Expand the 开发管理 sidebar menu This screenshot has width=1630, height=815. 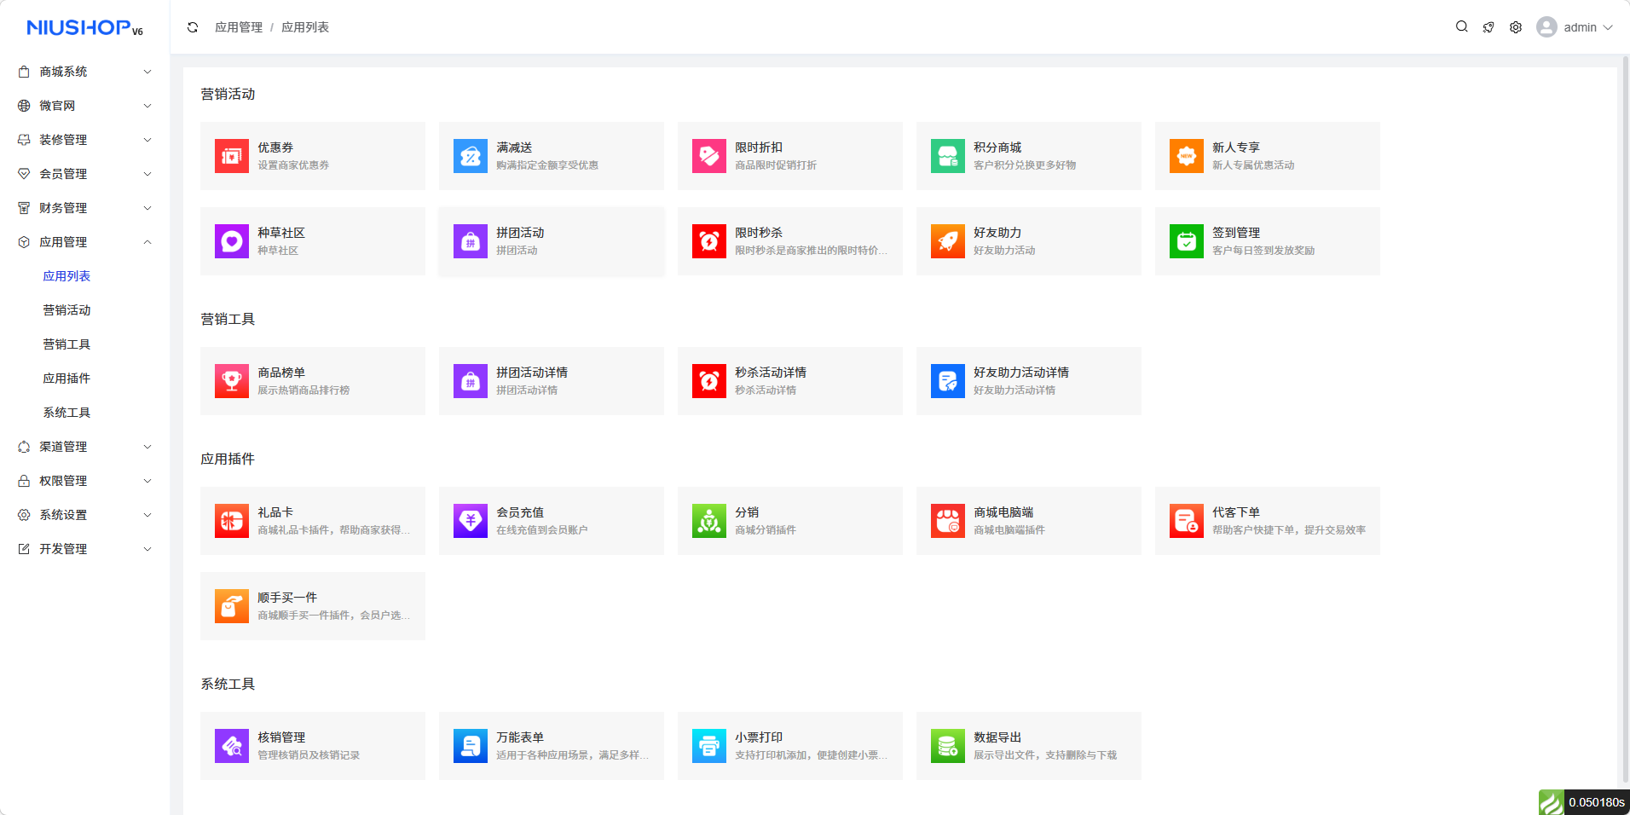[x=85, y=549]
